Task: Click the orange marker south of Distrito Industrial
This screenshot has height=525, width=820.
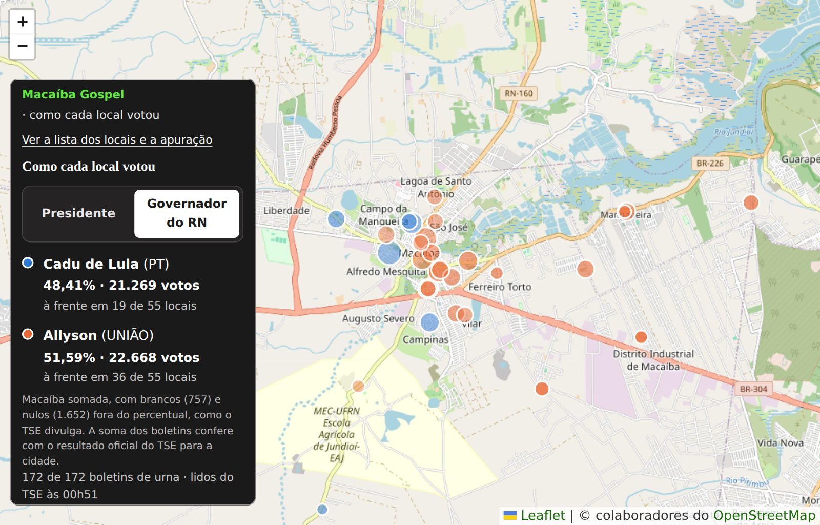Action: [x=542, y=389]
